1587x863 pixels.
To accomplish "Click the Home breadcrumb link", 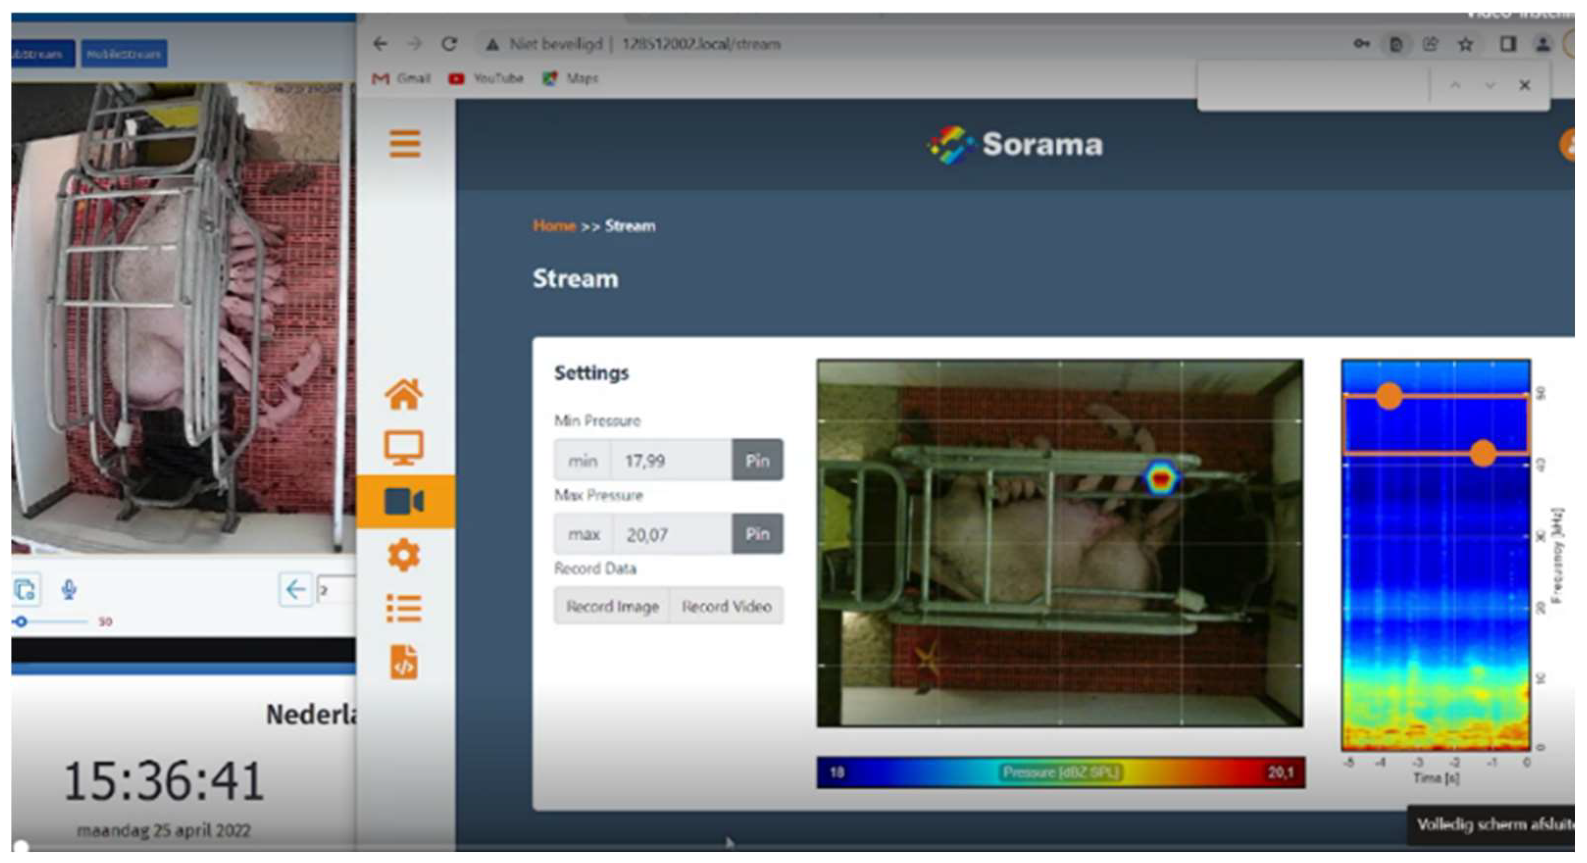I will [554, 226].
